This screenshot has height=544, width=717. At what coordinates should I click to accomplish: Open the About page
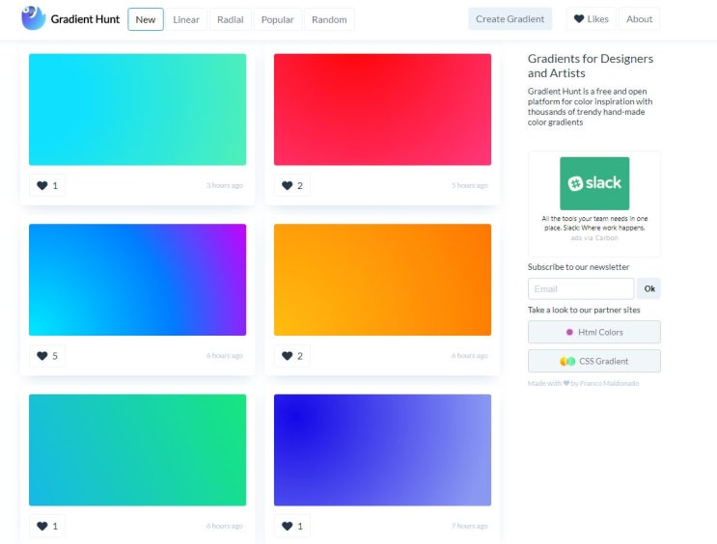coord(639,19)
